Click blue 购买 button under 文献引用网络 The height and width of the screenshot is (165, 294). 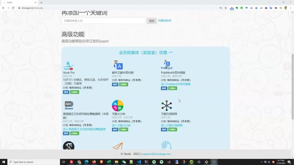pos(164,129)
